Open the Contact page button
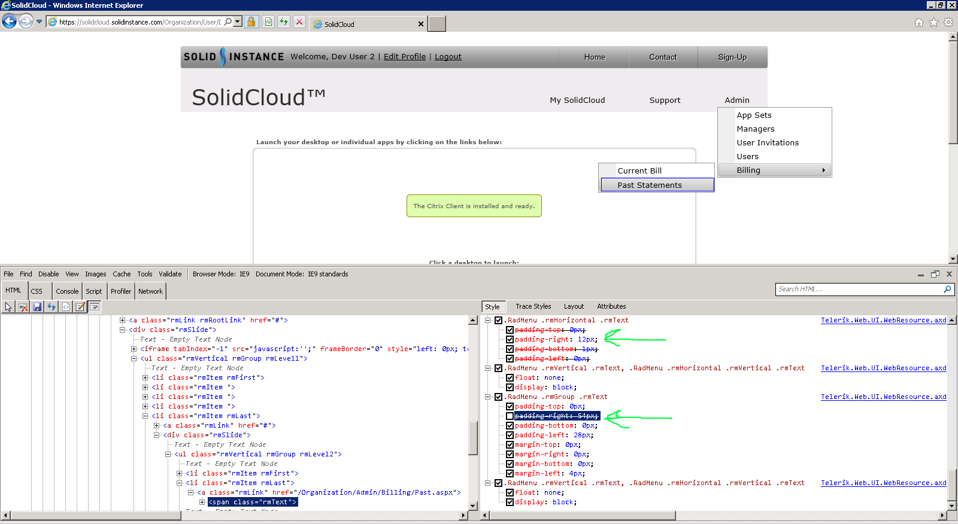The height and width of the screenshot is (524, 958). click(663, 57)
